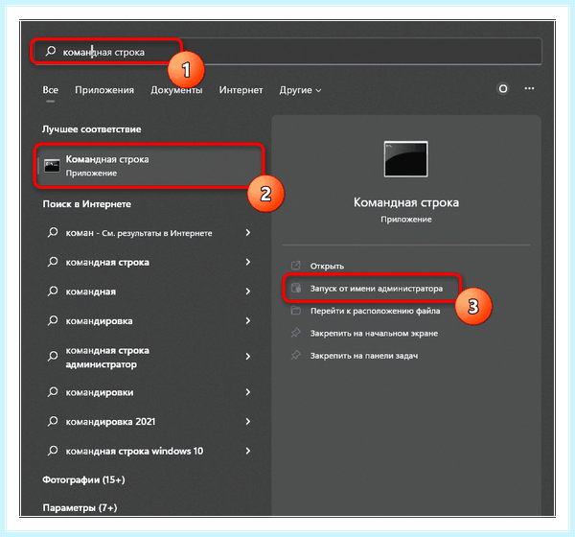Switch to the 'Все' tab
Image resolution: width=575 pixels, height=537 pixels.
click(50, 90)
